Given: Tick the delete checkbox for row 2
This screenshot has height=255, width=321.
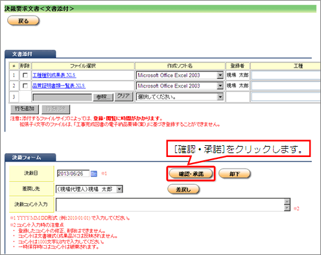Looking at the screenshot, I should click(25, 86).
